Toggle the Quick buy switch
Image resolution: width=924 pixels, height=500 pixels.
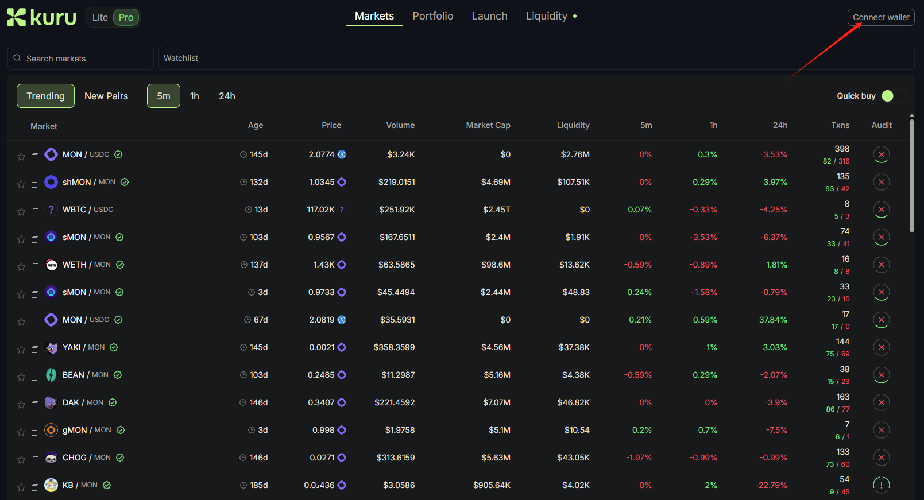pos(892,96)
